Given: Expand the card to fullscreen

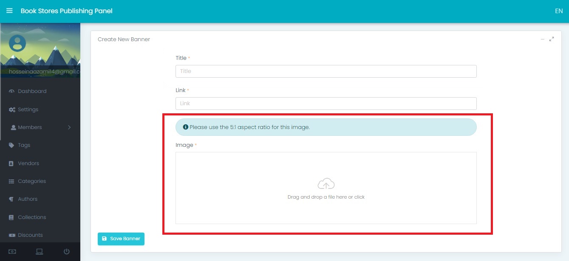Looking at the screenshot, I should coord(552,39).
